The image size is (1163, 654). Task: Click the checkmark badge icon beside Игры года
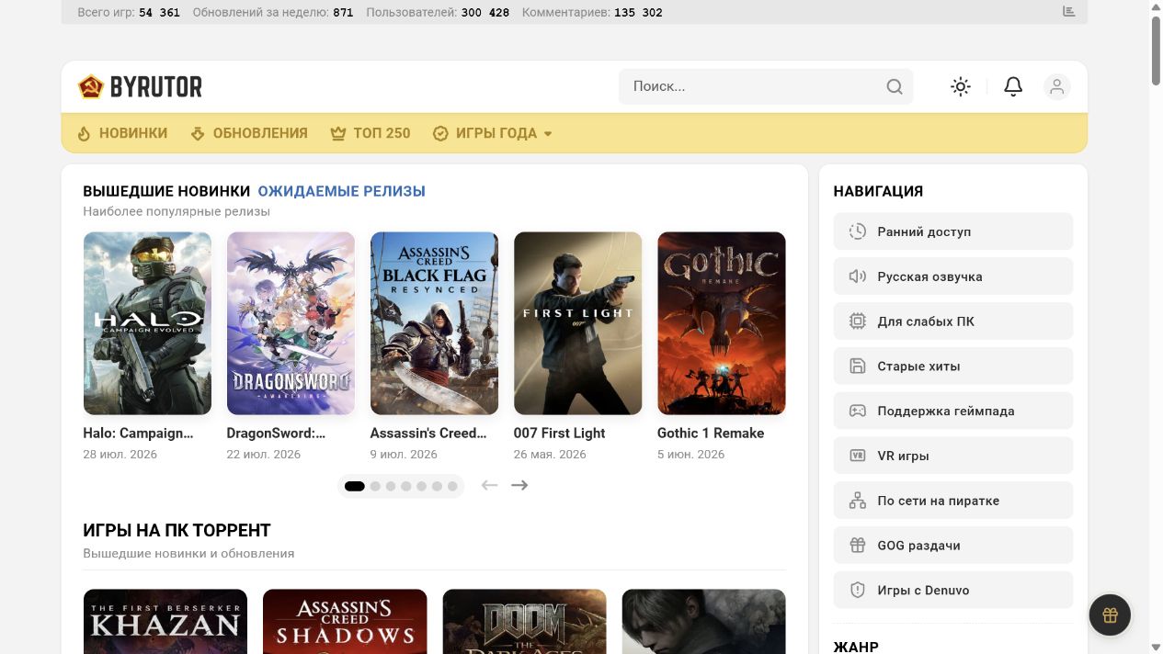coord(440,133)
